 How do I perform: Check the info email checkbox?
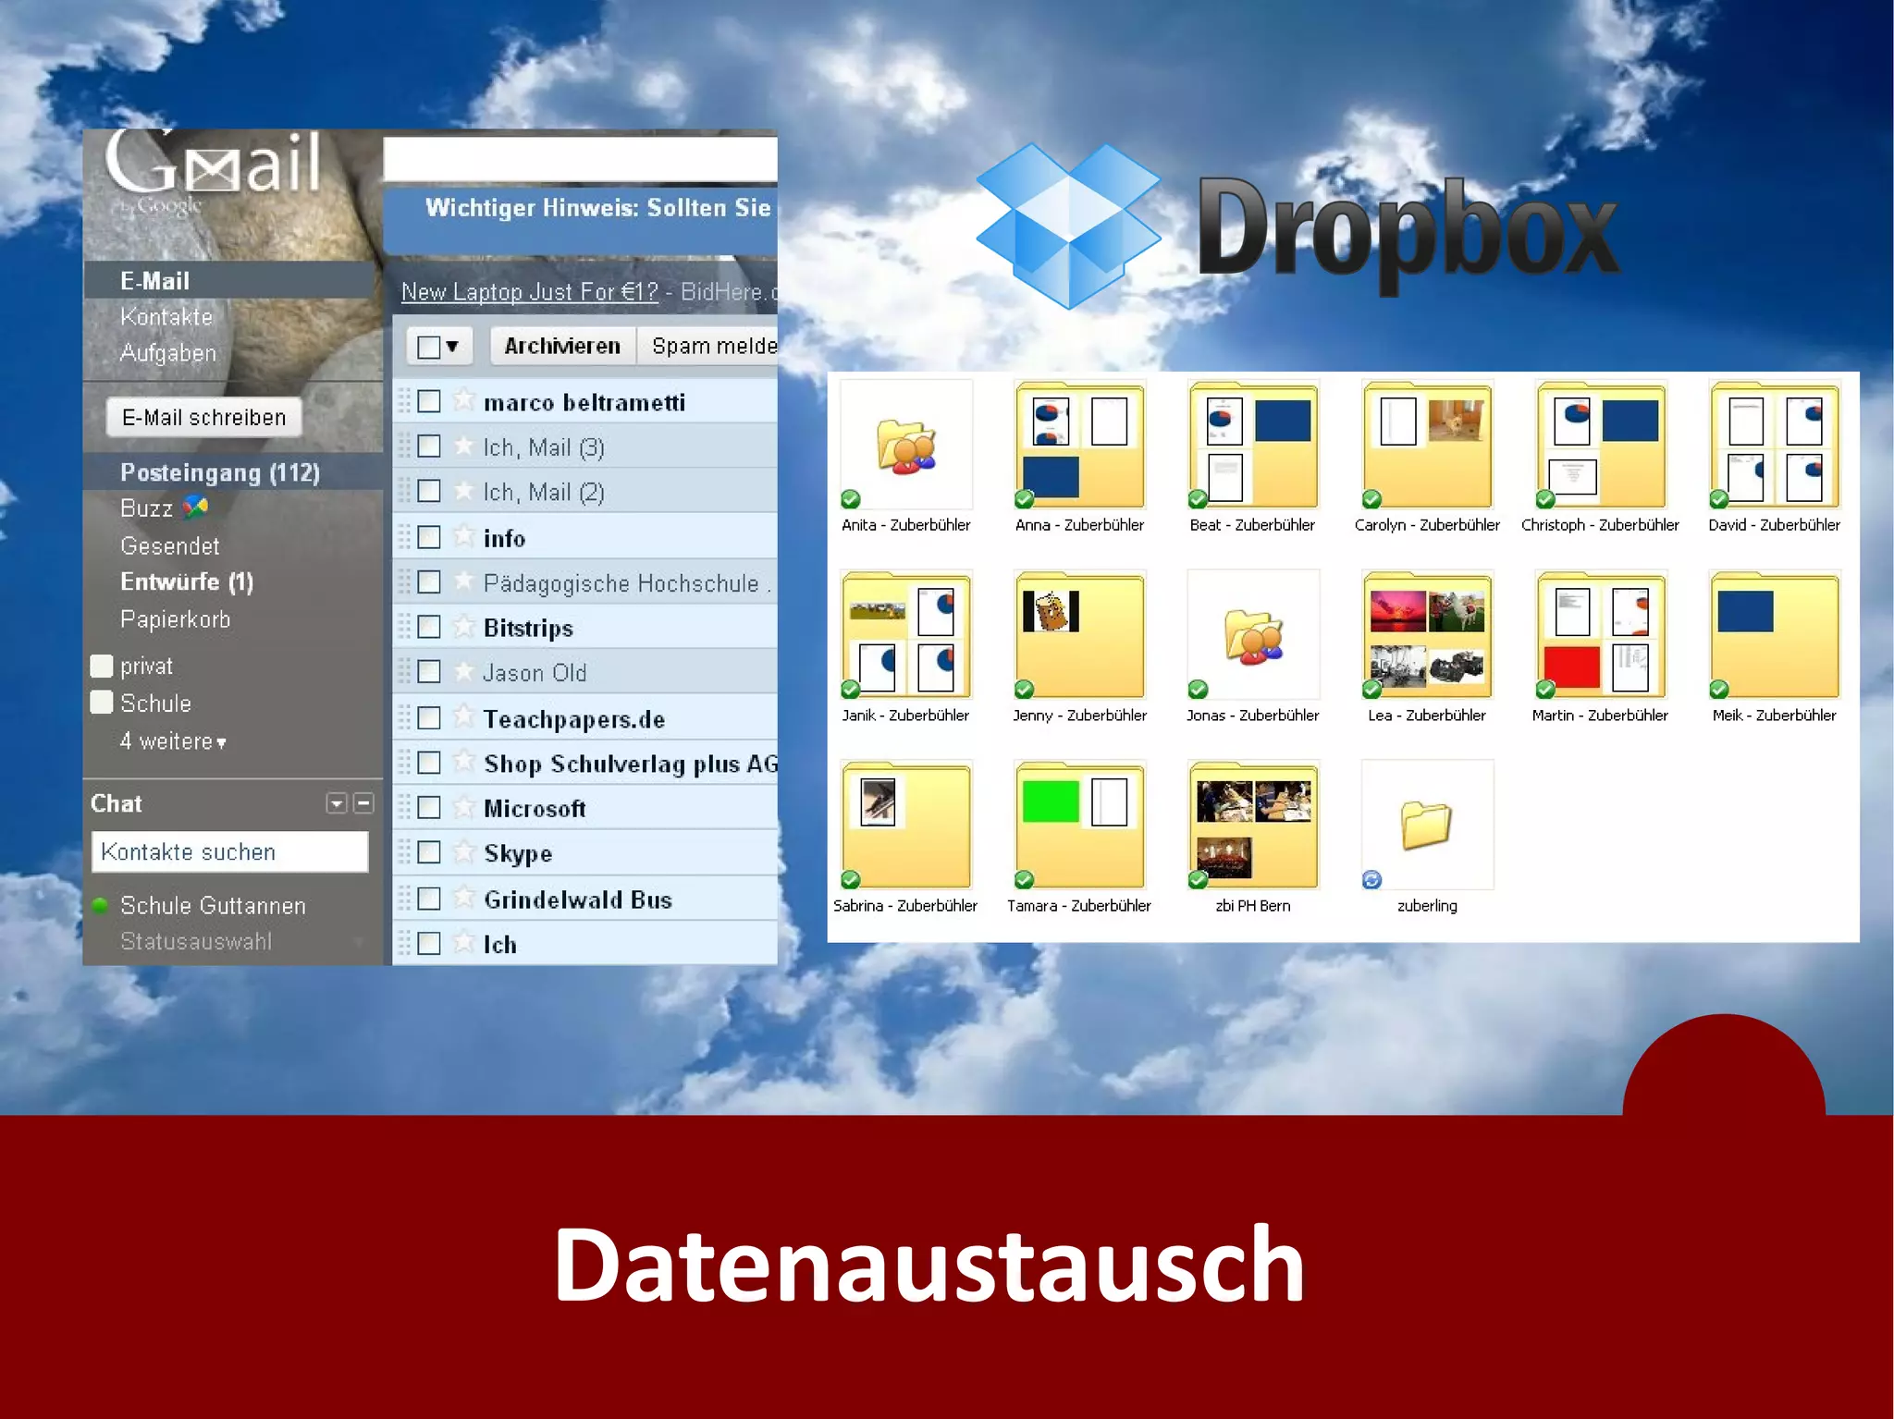(x=429, y=537)
